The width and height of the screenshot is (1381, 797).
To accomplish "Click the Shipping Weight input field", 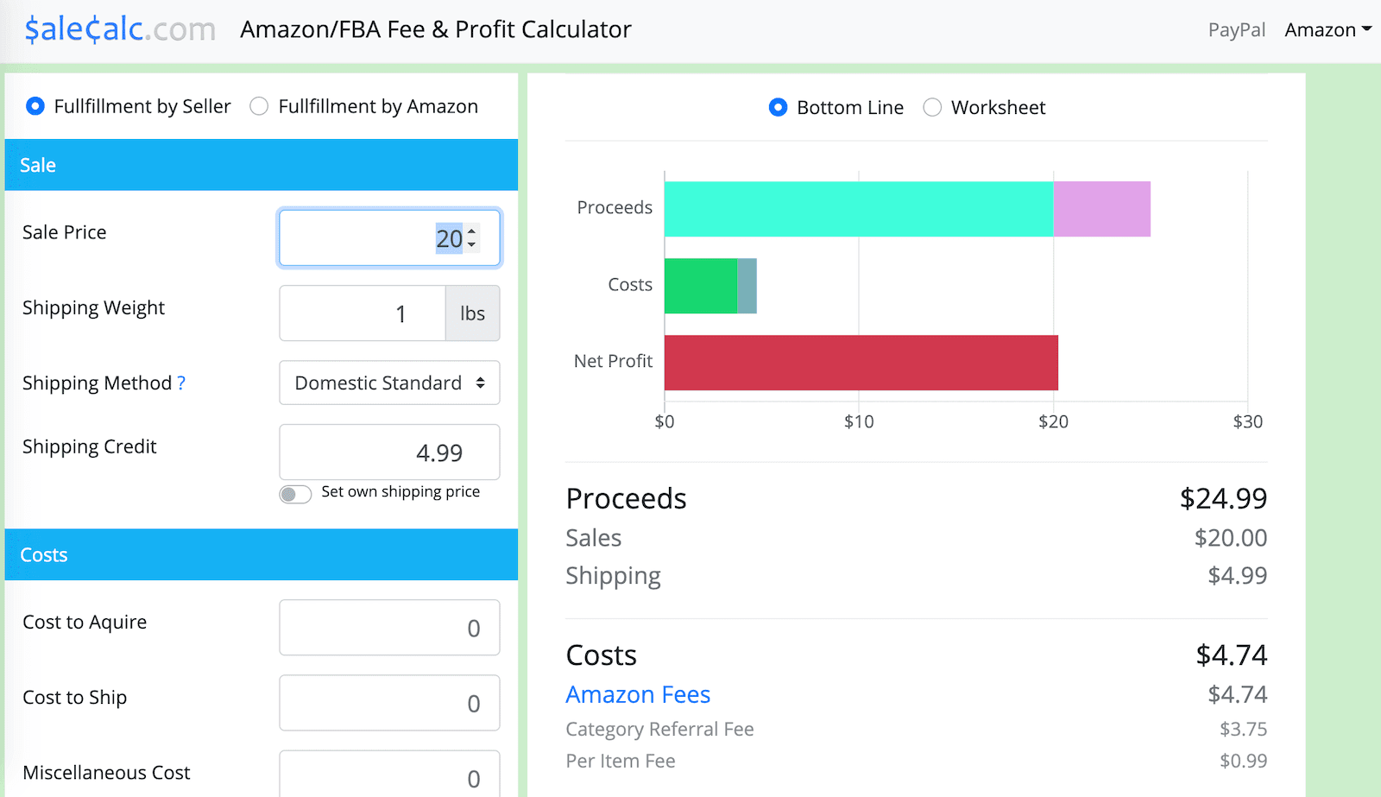I will point(363,313).
